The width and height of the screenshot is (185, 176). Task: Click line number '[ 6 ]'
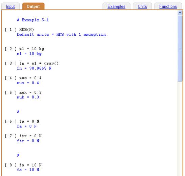11,121
